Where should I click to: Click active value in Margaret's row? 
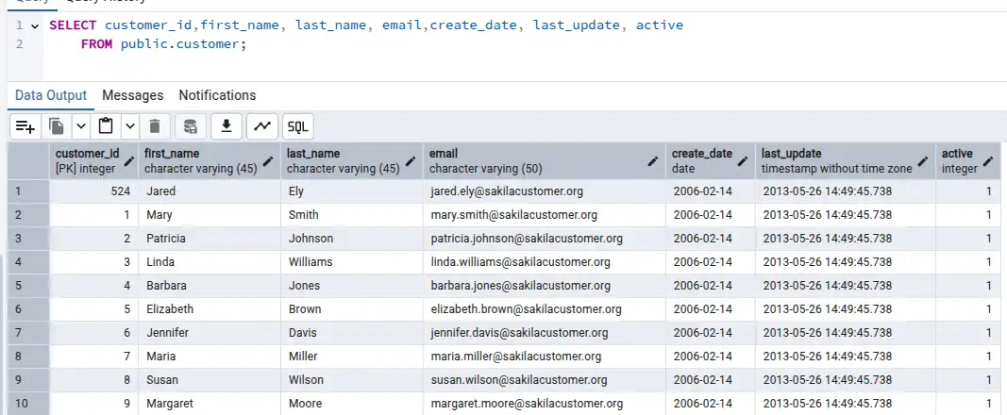coord(967,404)
